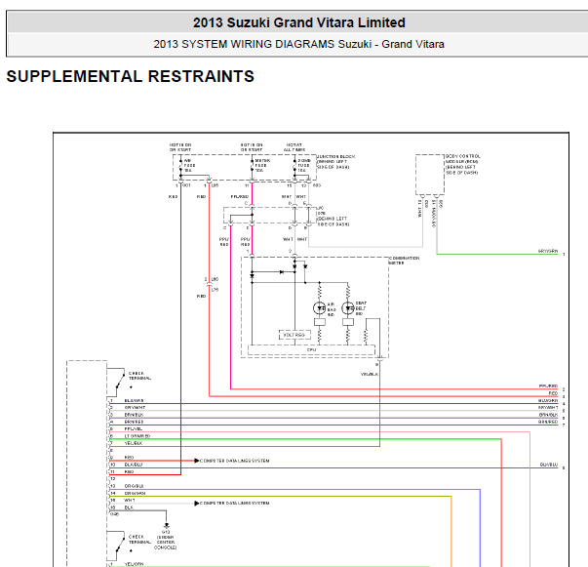Click the DOME FUSE 15A symbol
This screenshot has width=588, height=567.
(x=294, y=166)
